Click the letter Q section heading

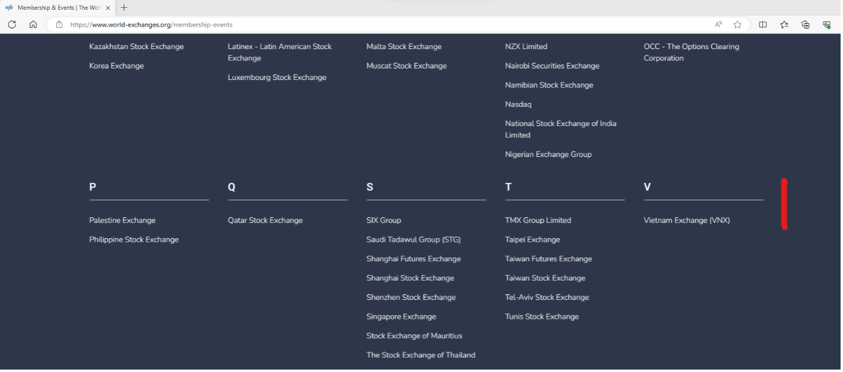point(232,188)
